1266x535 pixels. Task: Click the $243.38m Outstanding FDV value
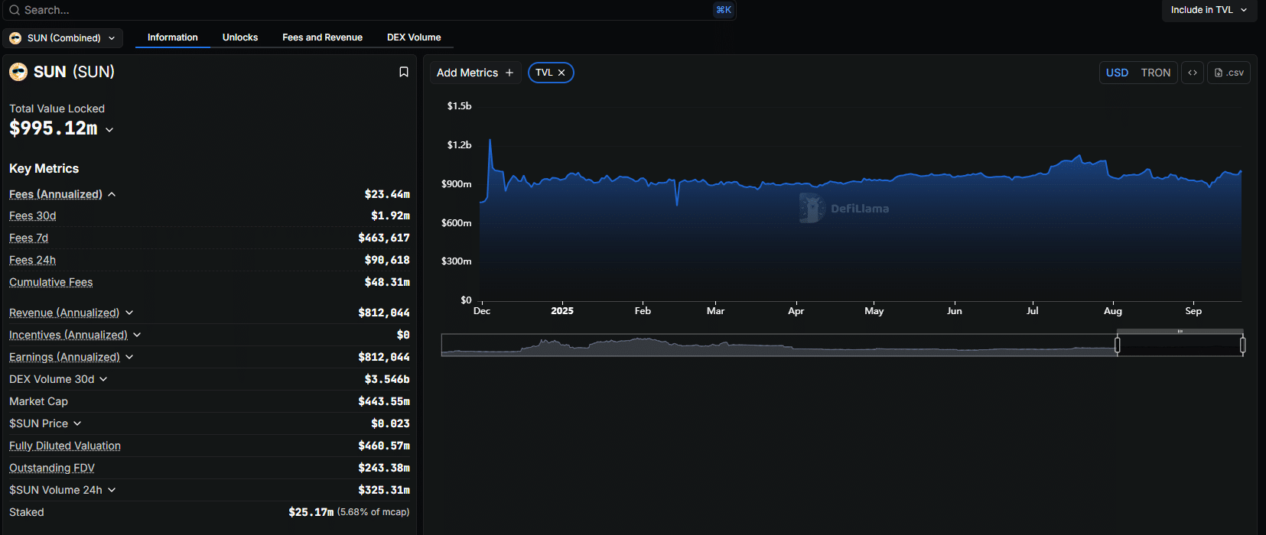pyautogui.click(x=384, y=468)
